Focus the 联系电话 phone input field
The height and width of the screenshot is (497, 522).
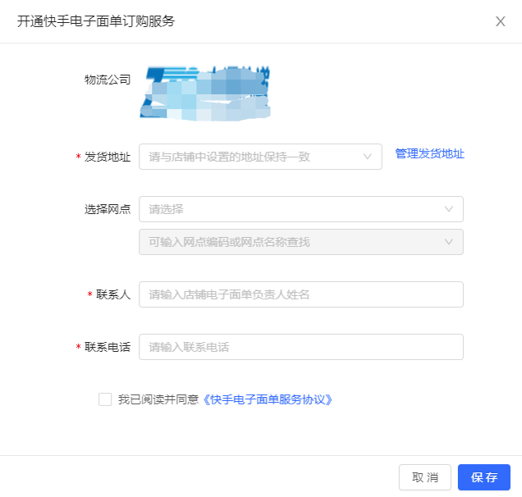click(300, 347)
